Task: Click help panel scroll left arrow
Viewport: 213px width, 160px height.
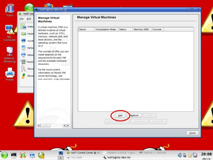Action: (39, 125)
